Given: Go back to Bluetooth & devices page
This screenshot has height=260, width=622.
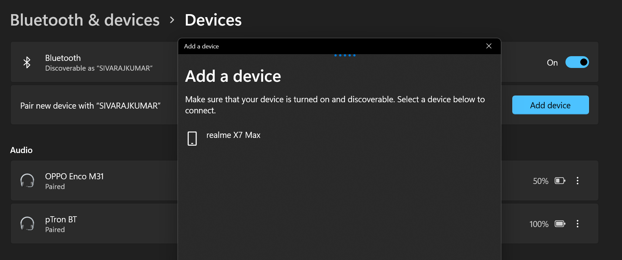Looking at the screenshot, I should click(85, 20).
